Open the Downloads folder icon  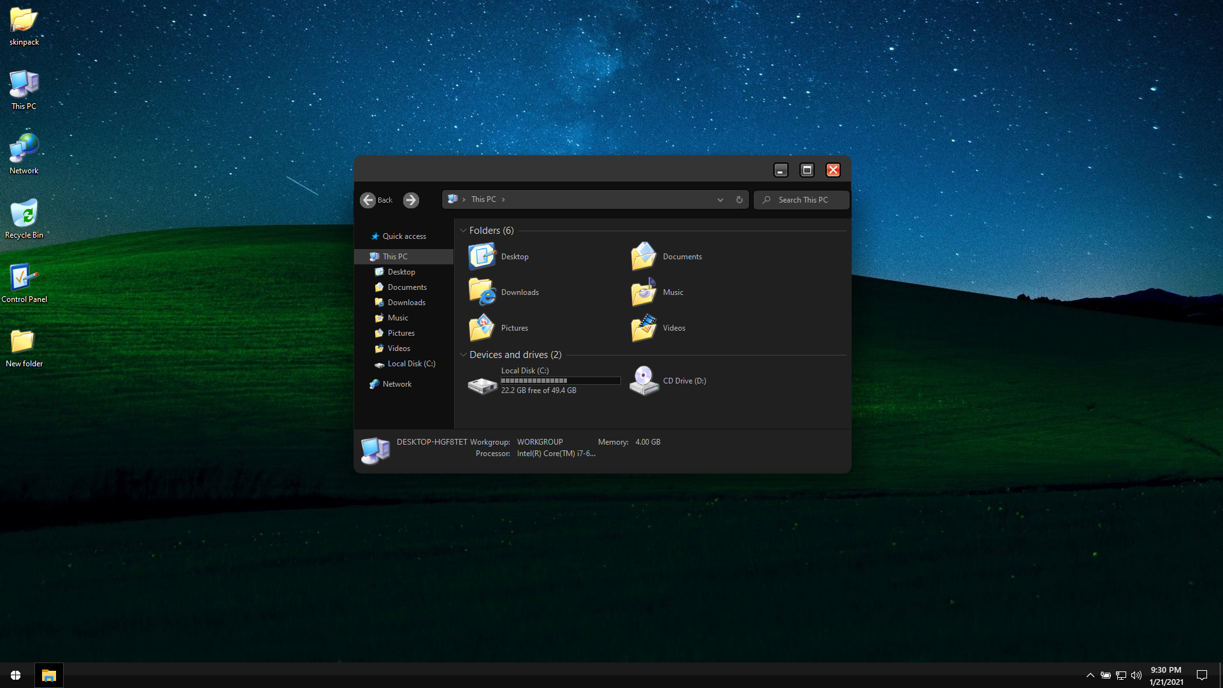482,292
